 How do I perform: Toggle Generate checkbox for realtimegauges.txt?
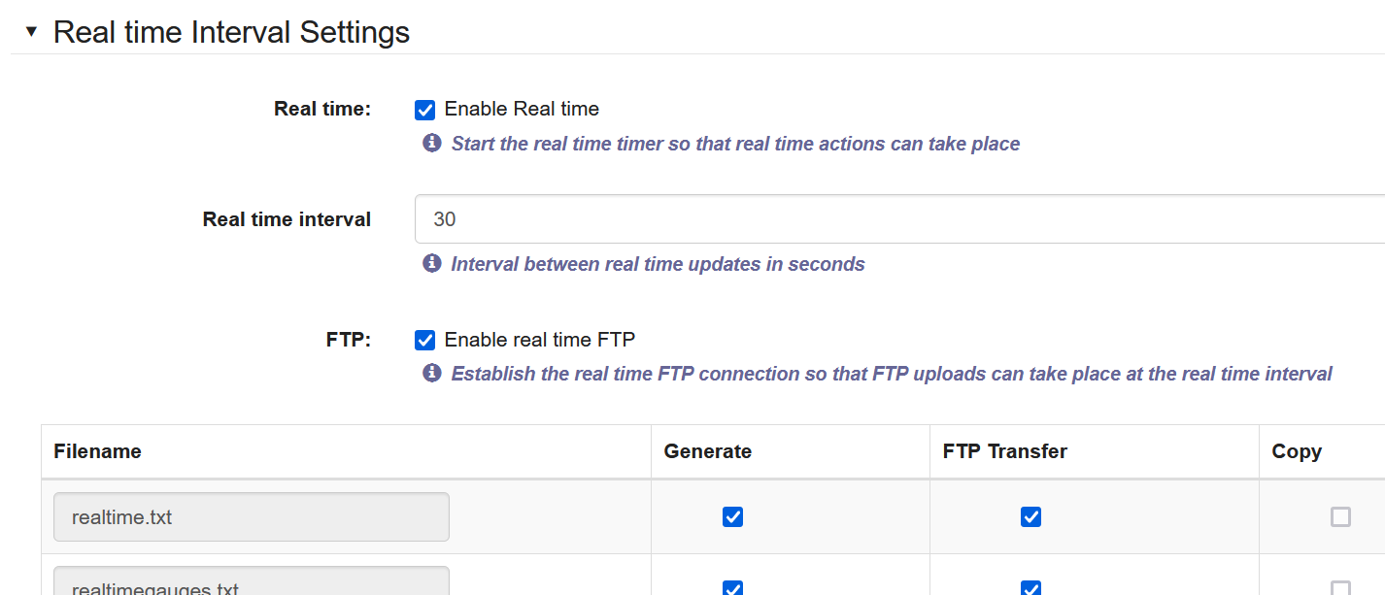click(732, 587)
